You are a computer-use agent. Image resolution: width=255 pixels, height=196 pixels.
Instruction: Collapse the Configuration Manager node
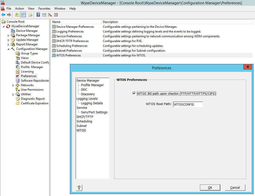click(x=8, y=49)
